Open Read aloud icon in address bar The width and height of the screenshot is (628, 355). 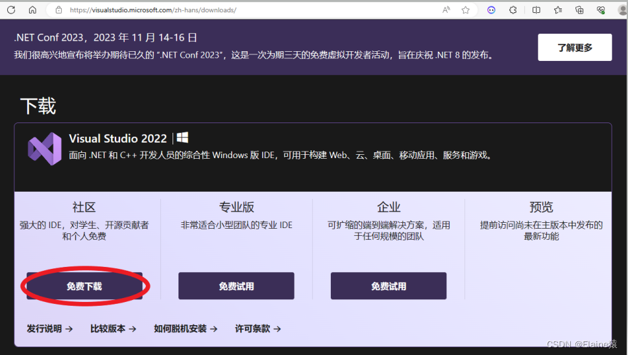446,10
